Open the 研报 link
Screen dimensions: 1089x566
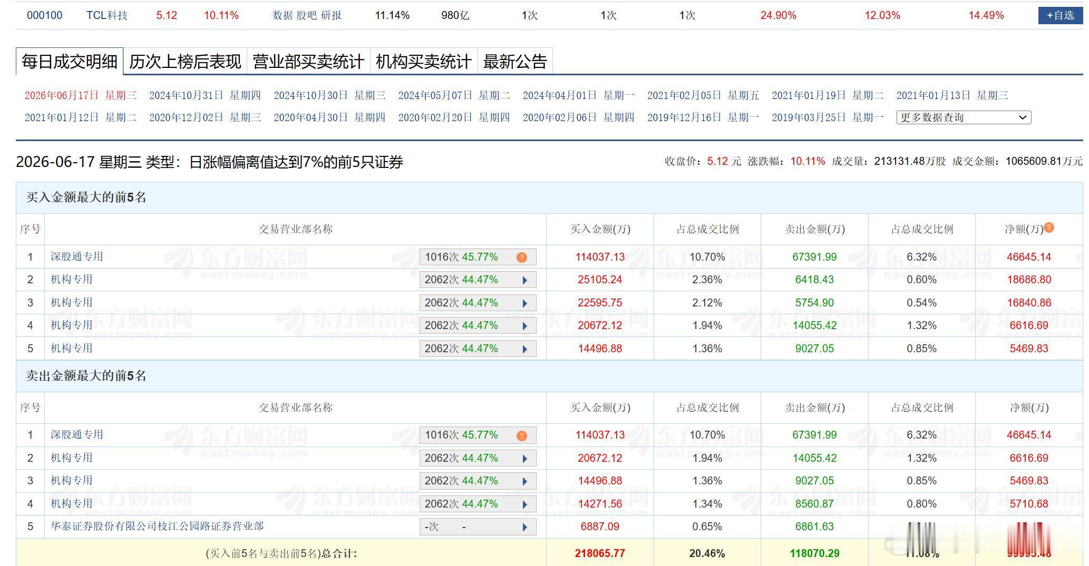pos(331,15)
